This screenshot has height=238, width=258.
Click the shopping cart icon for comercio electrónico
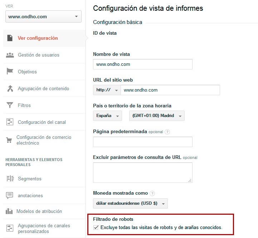9,140
